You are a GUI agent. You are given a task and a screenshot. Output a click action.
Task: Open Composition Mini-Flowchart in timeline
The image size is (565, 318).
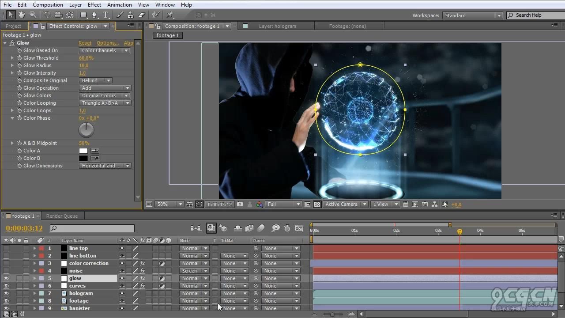196,228
